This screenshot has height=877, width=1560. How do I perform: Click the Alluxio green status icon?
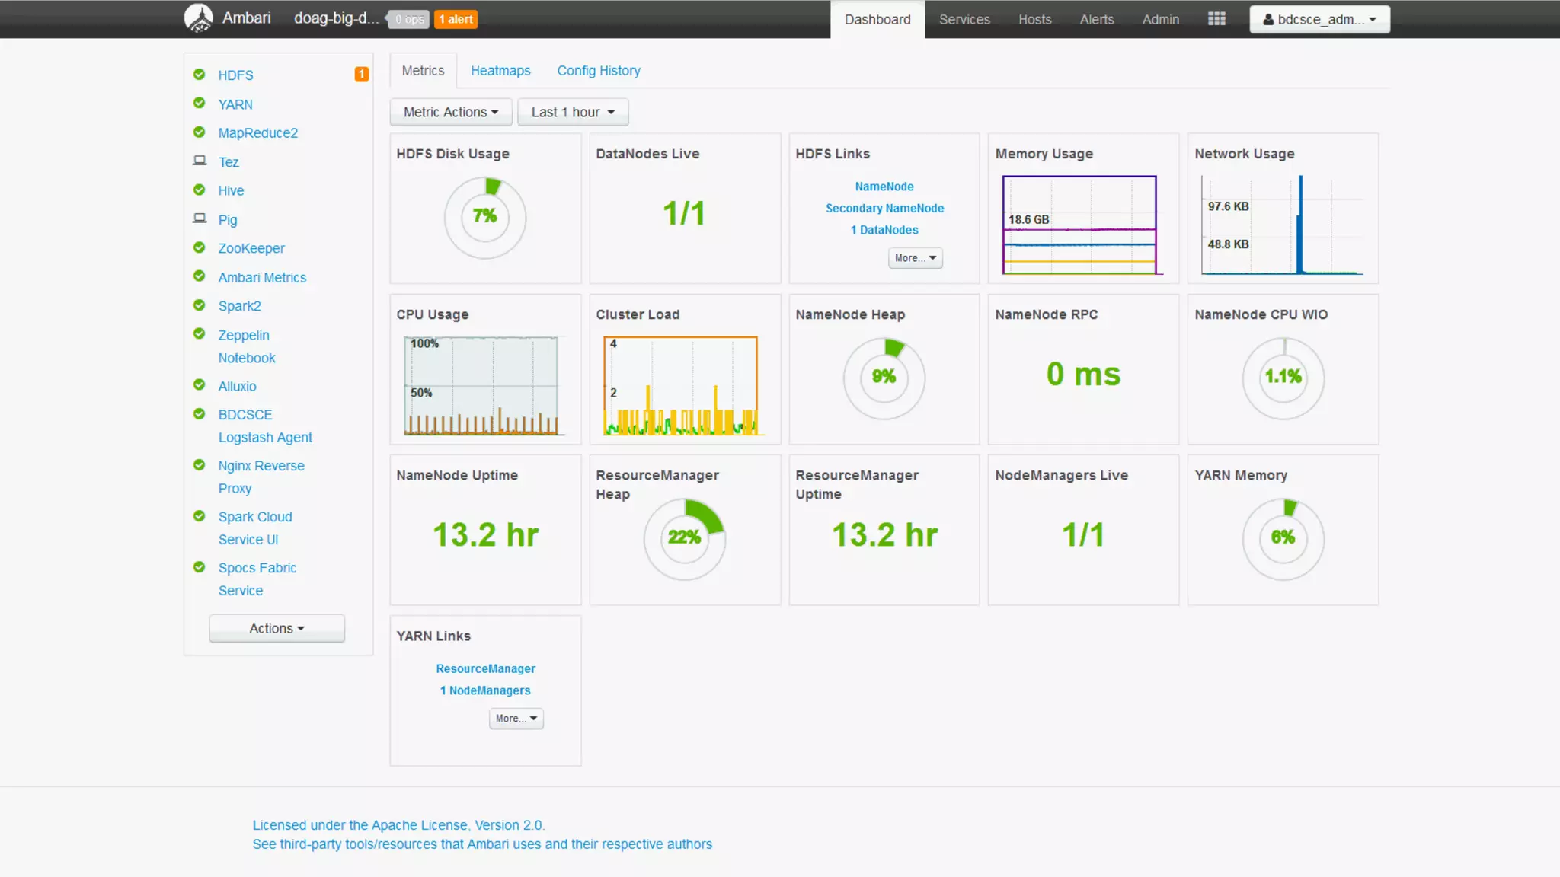point(200,385)
